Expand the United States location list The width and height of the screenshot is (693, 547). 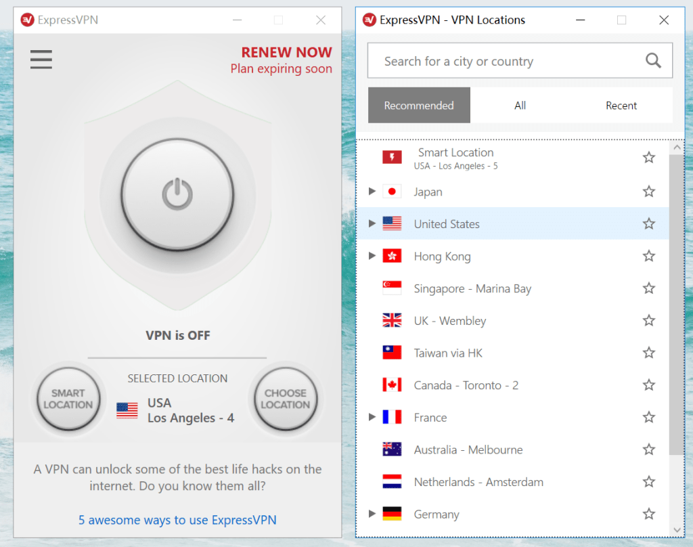[372, 224]
